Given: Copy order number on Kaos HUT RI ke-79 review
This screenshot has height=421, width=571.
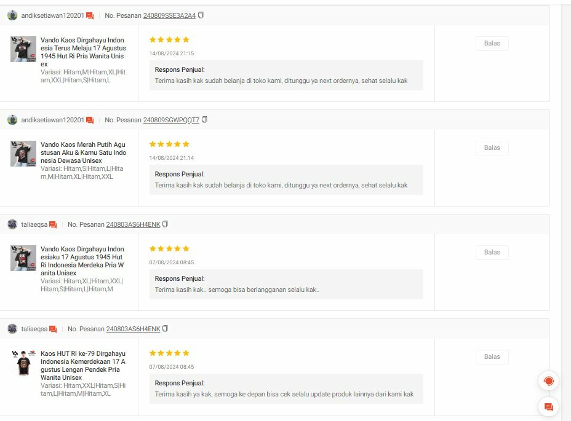Looking at the screenshot, I should pyautogui.click(x=166, y=329).
